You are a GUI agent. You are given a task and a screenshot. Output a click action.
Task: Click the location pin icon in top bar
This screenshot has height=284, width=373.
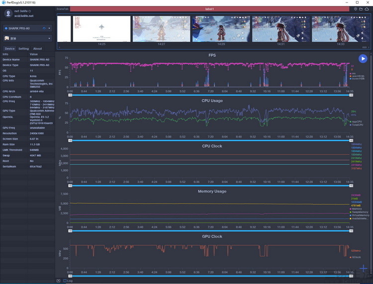356,9
